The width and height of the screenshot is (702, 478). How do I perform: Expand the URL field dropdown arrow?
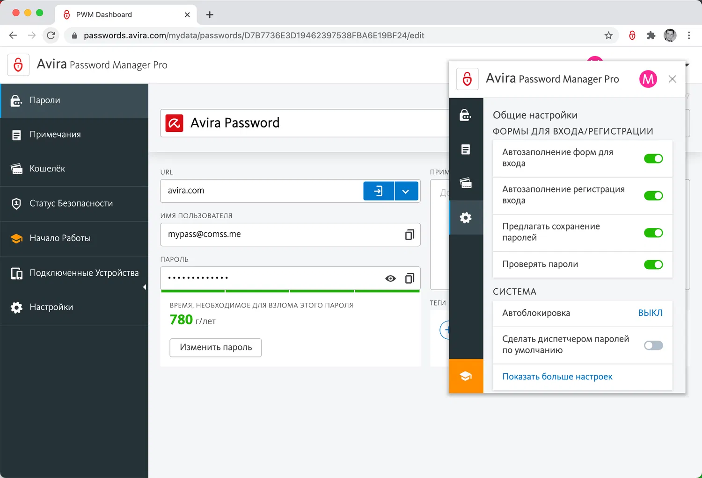[x=406, y=191]
